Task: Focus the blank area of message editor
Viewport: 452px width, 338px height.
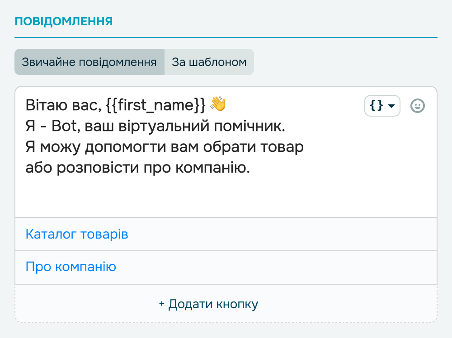Action: click(226, 197)
